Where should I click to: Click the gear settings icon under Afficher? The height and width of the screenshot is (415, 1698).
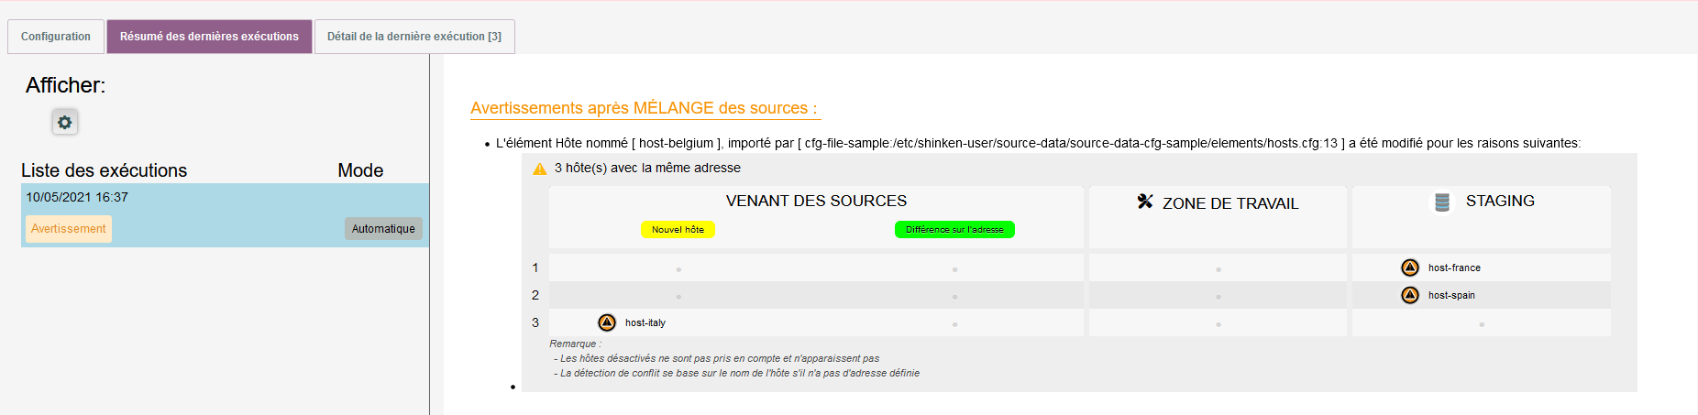(x=64, y=122)
